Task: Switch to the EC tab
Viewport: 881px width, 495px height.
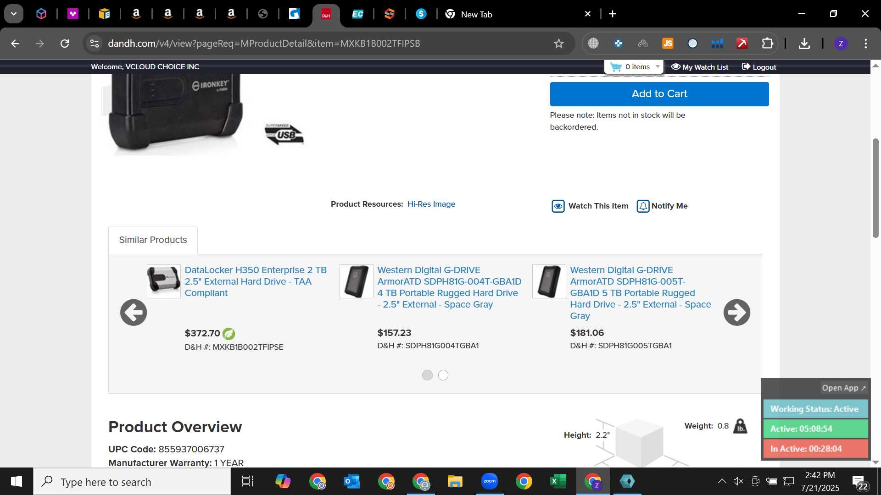Action: tap(357, 14)
